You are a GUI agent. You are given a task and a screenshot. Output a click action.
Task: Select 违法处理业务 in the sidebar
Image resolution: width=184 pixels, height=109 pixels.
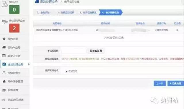15,64
